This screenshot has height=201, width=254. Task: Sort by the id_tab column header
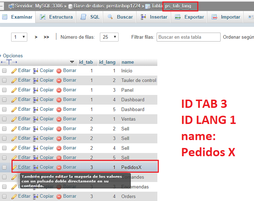(86, 62)
